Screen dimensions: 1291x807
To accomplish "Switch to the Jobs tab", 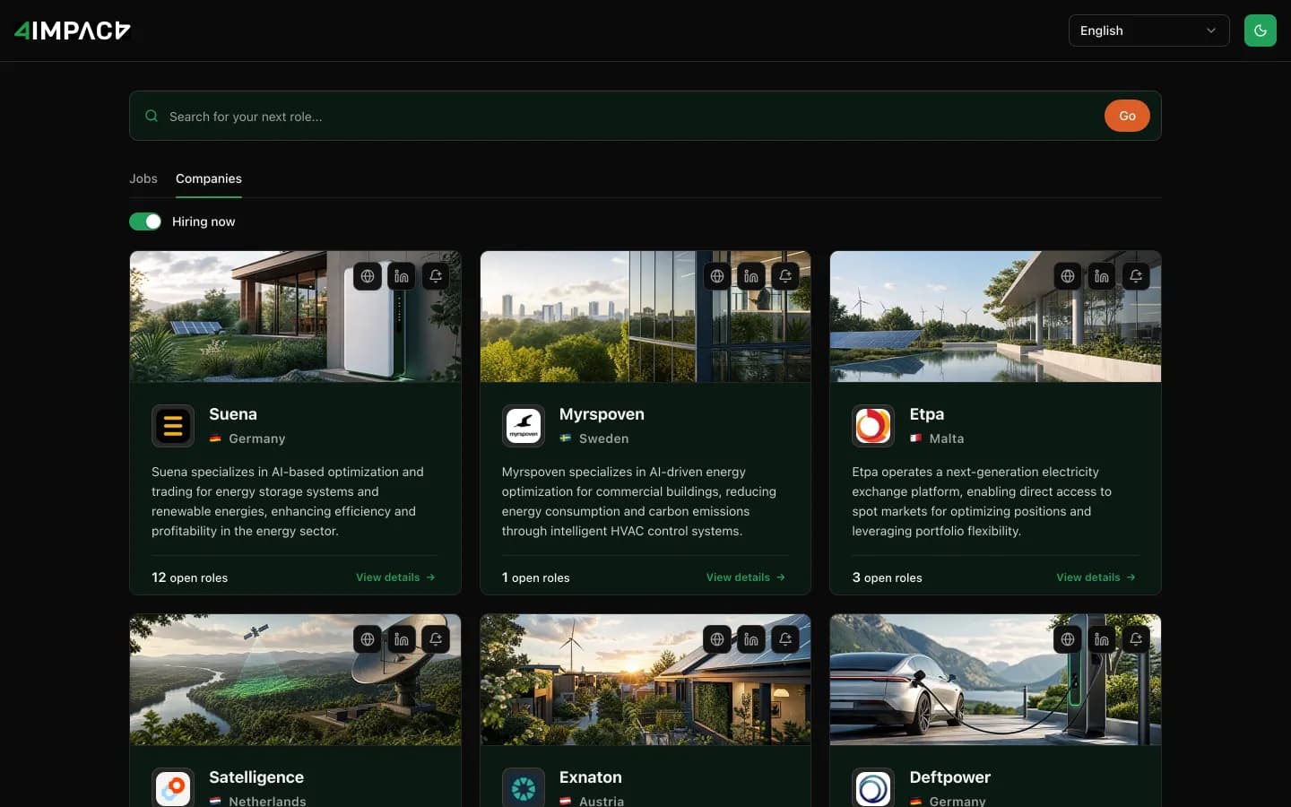I will tap(143, 178).
